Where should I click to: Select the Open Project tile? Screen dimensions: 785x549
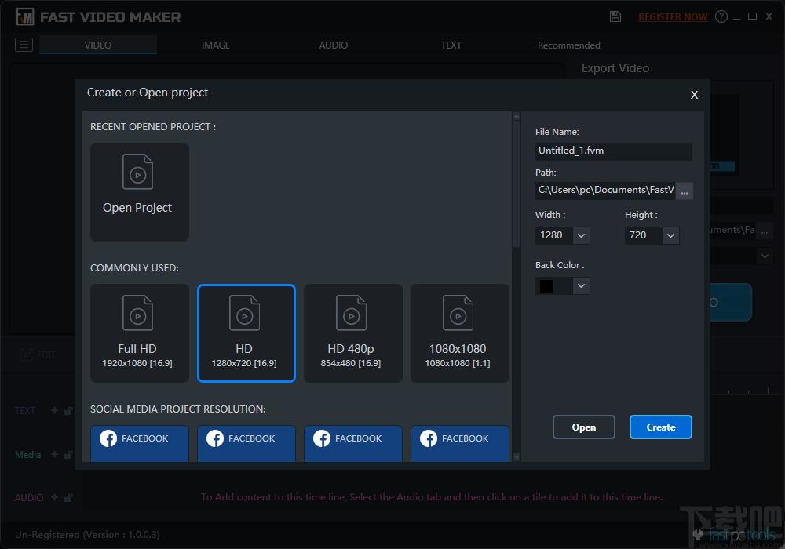click(x=140, y=191)
